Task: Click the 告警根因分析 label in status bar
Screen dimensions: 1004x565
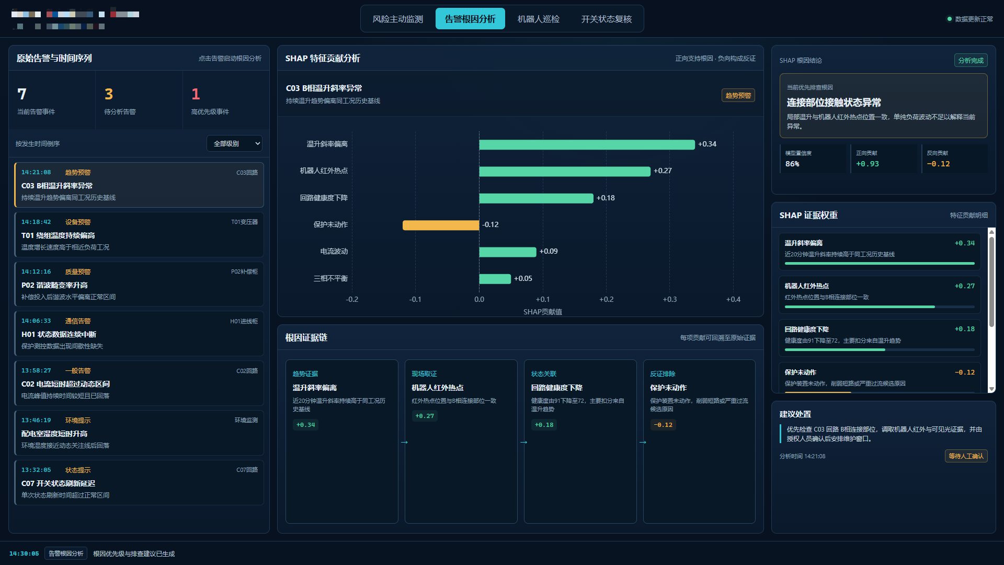Action: pyautogui.click(x=66, y=553)
